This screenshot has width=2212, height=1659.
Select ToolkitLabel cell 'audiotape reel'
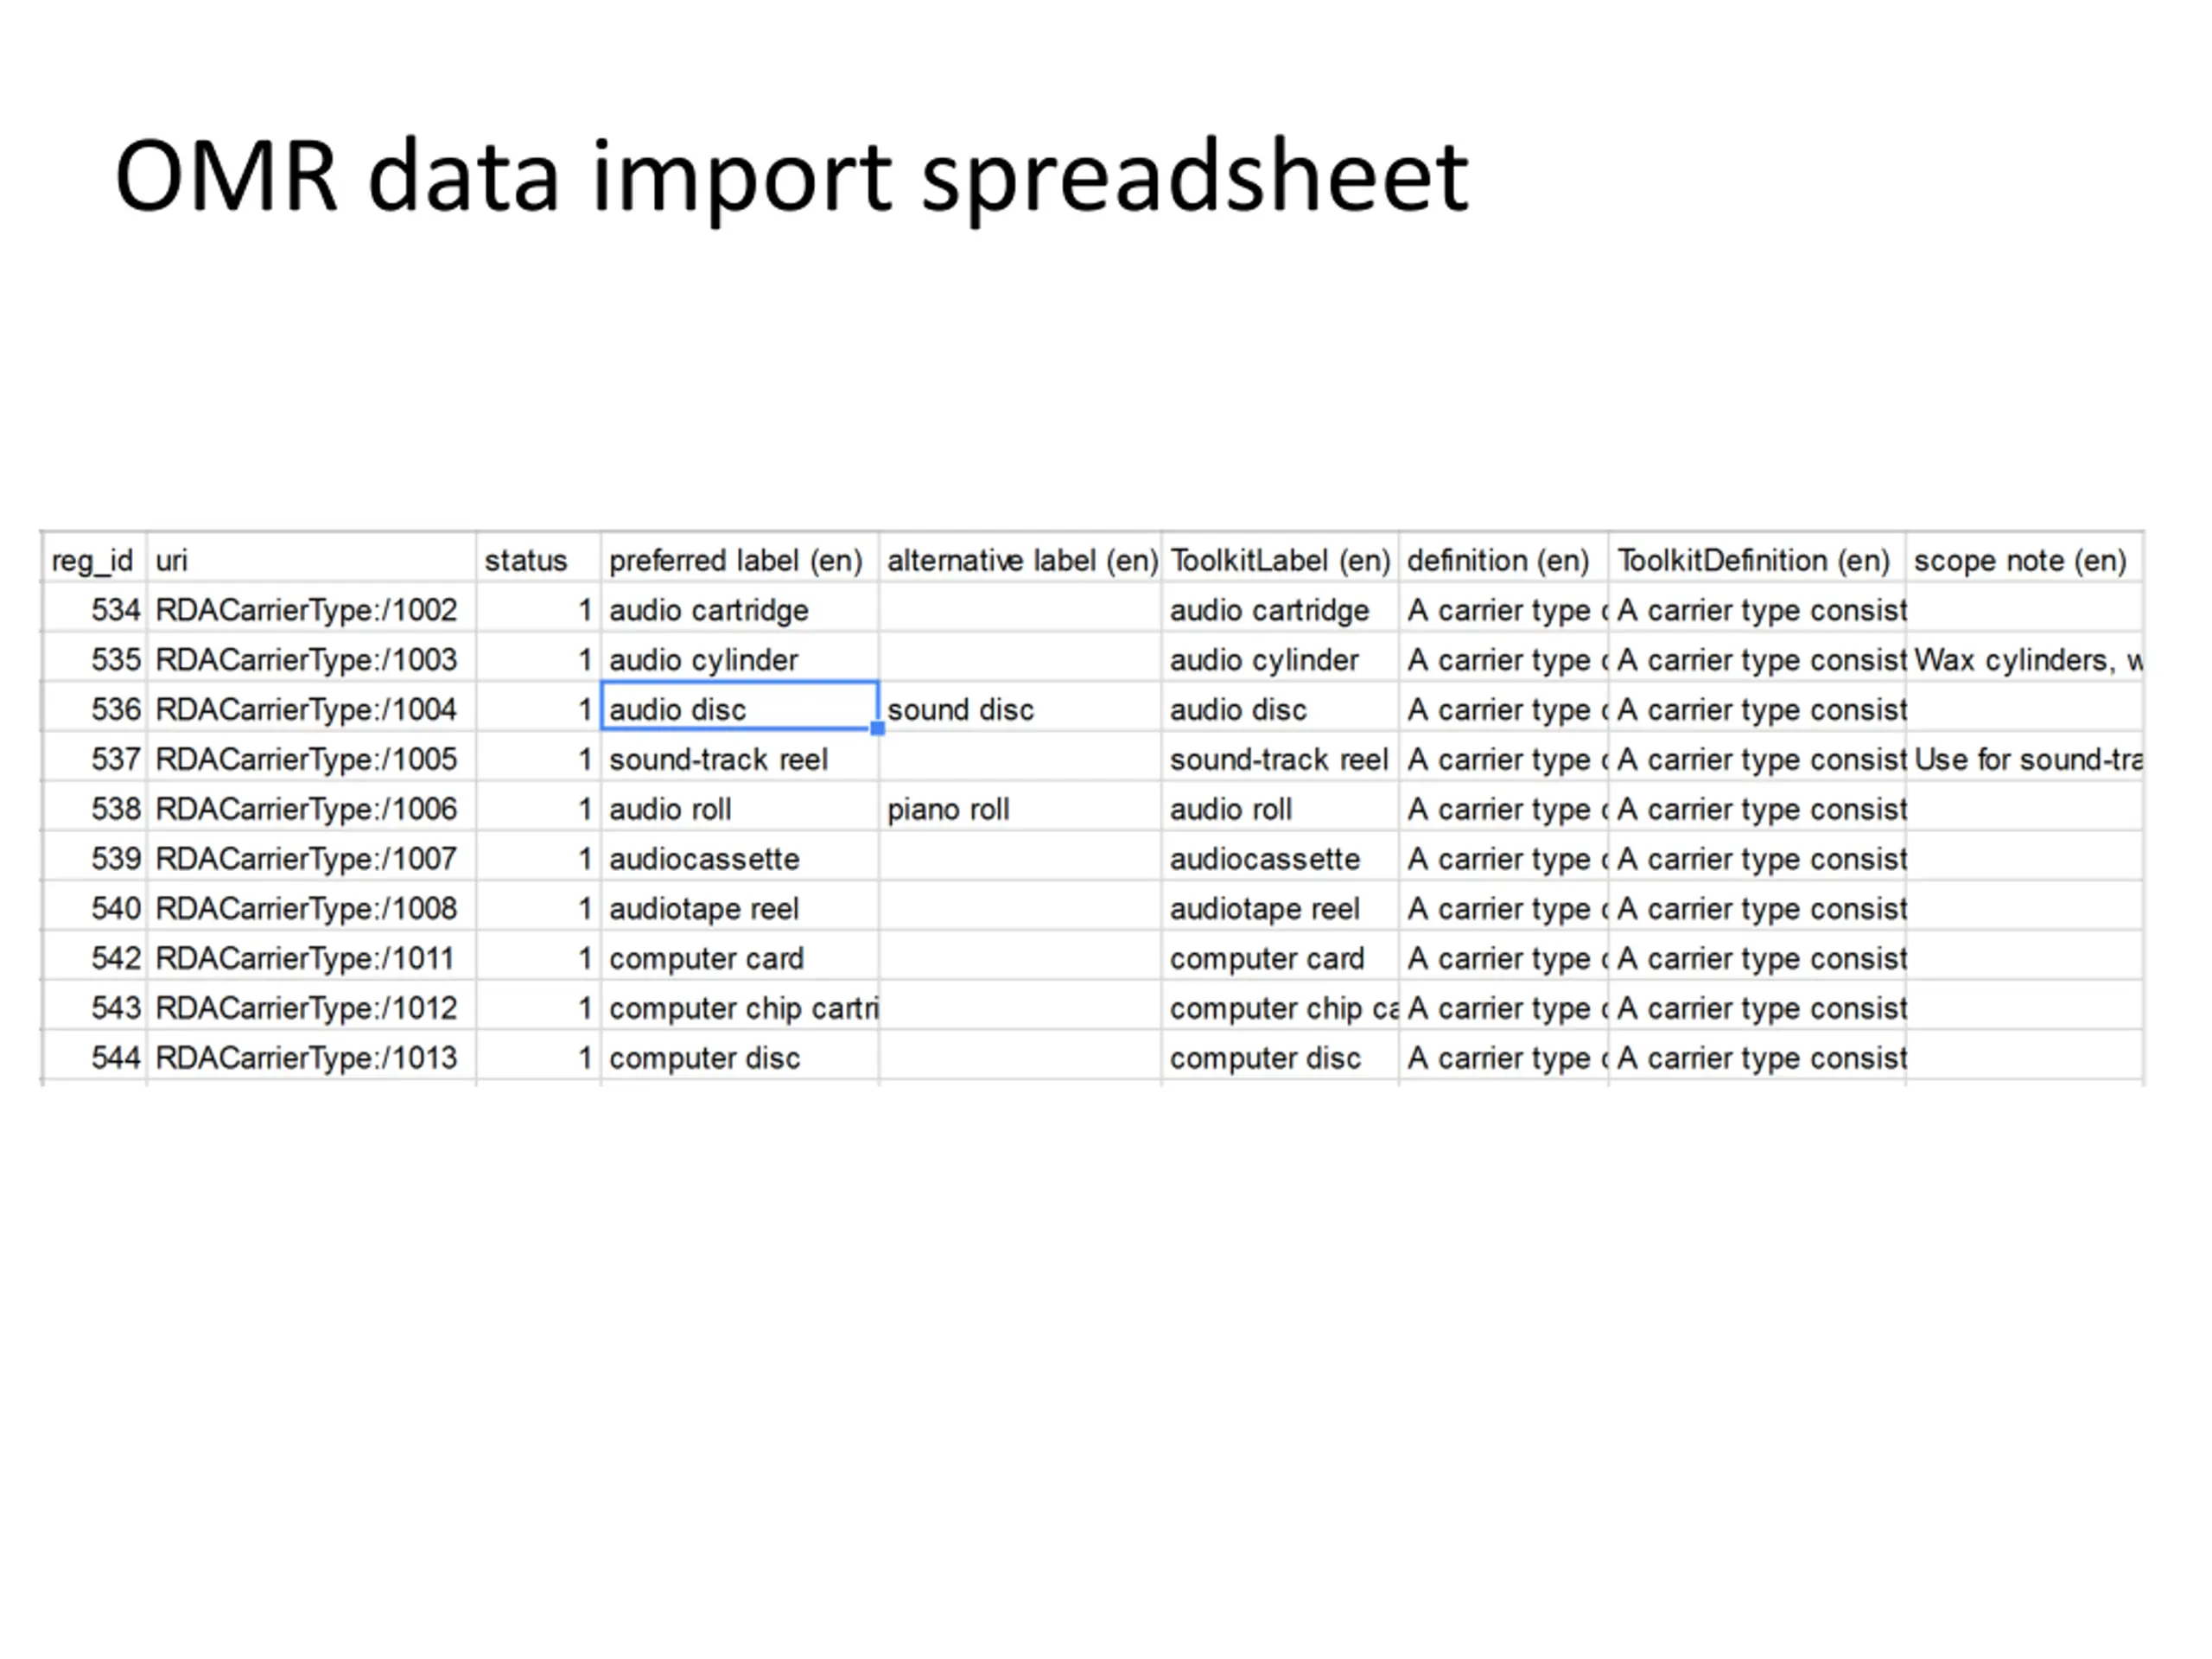click(x=1280, y=907)
